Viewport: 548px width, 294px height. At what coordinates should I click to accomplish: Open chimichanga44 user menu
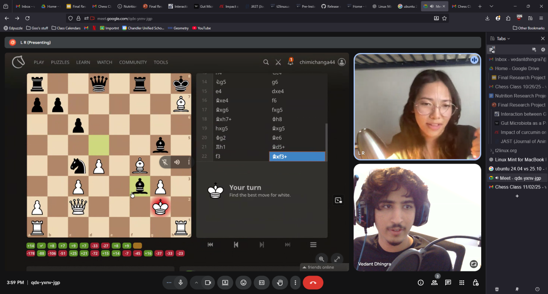[322, 62]
